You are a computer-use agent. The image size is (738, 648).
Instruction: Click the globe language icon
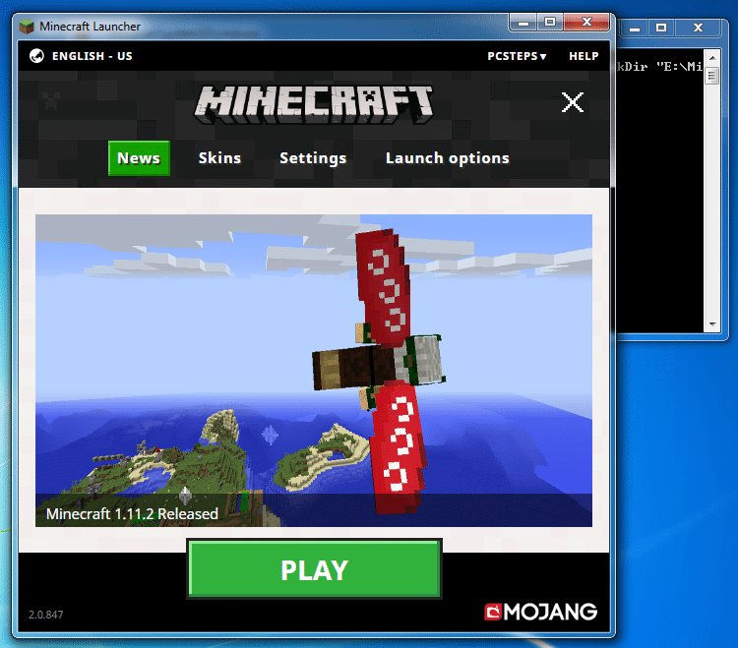tap(36, 56)
